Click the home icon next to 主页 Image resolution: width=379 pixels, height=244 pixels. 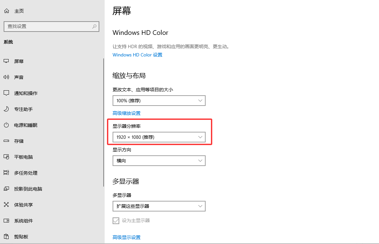point(6,11)
